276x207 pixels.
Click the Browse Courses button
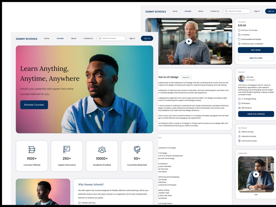point(34,105)
